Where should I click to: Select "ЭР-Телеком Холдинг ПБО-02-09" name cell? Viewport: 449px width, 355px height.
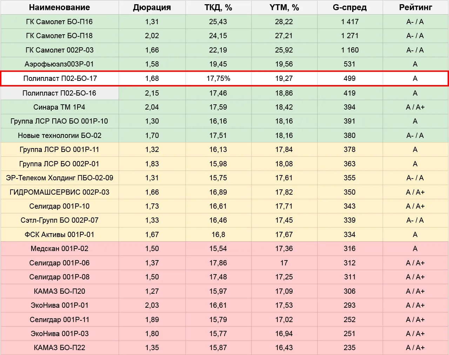tap(59, 178)
